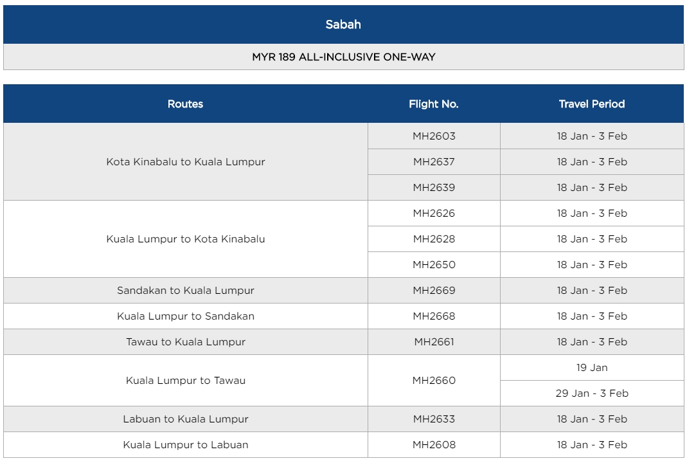Select the Sandakan to Kuala Lumpur route
The width and height of the screenshot is (687, 463).
(x=185, y=291)
